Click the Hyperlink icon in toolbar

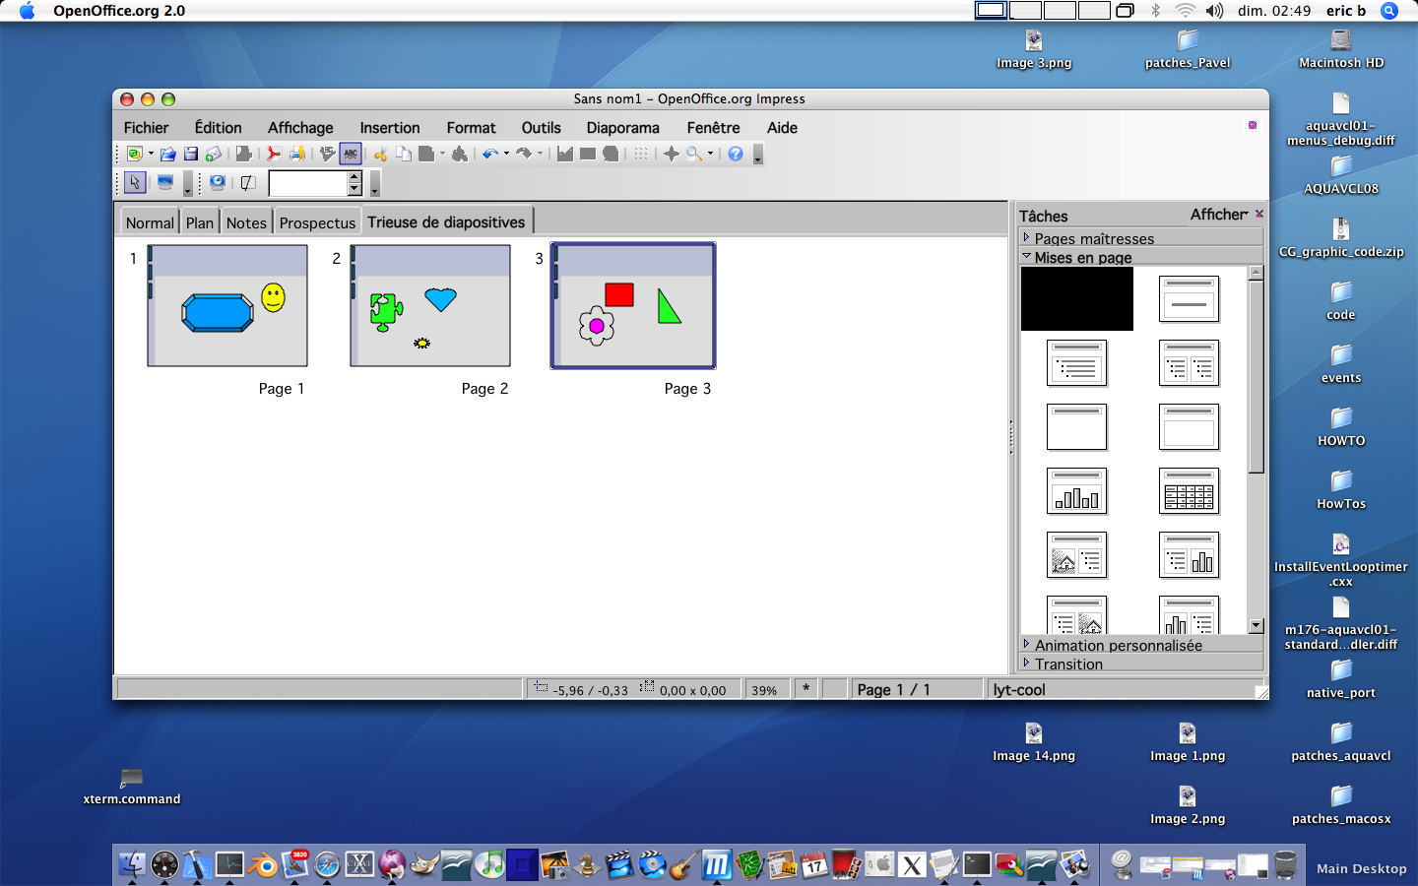pyautogui.click(x=611, y=154)
